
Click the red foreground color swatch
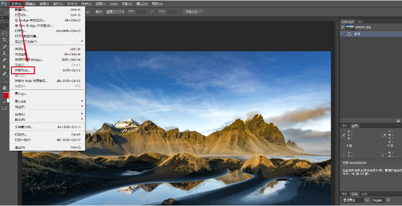[x=6, y=95]
